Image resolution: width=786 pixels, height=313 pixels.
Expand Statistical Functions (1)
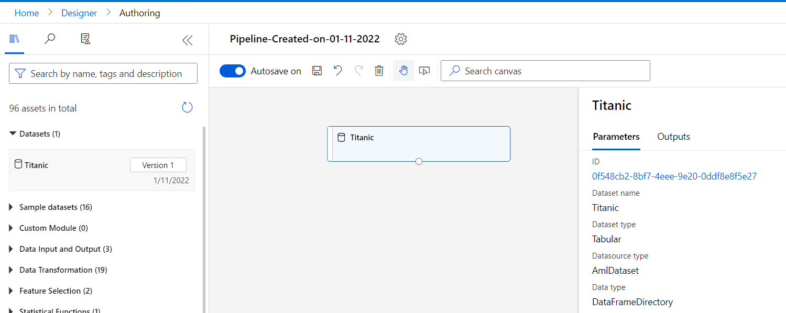click(12, 310)
